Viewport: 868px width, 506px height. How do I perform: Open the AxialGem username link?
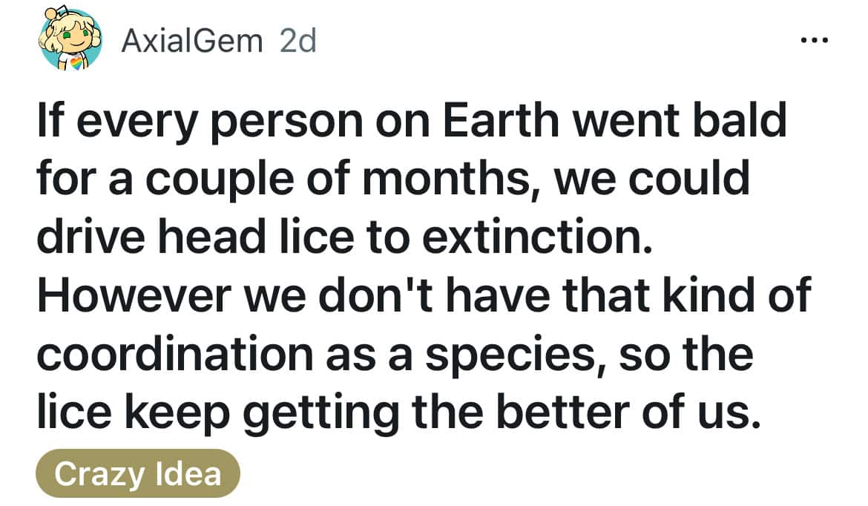pos(192,41)
